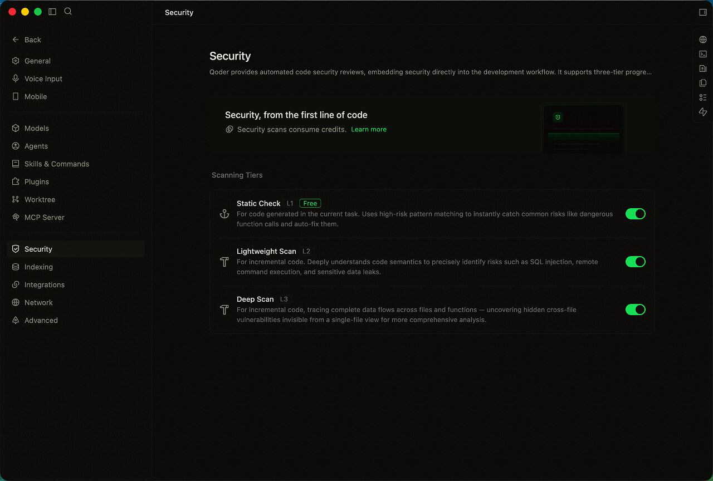The height and width of the screenshot is (481, 713).
Task: Click the red close window button
Action: tap(12, 12)
